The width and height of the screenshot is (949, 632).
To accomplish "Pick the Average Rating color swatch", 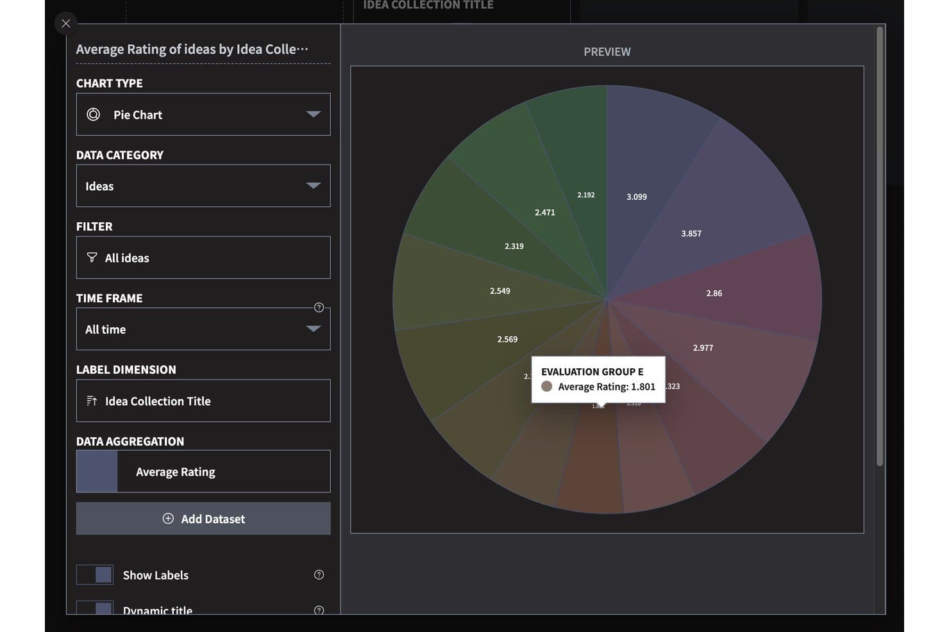I will 97,472.
